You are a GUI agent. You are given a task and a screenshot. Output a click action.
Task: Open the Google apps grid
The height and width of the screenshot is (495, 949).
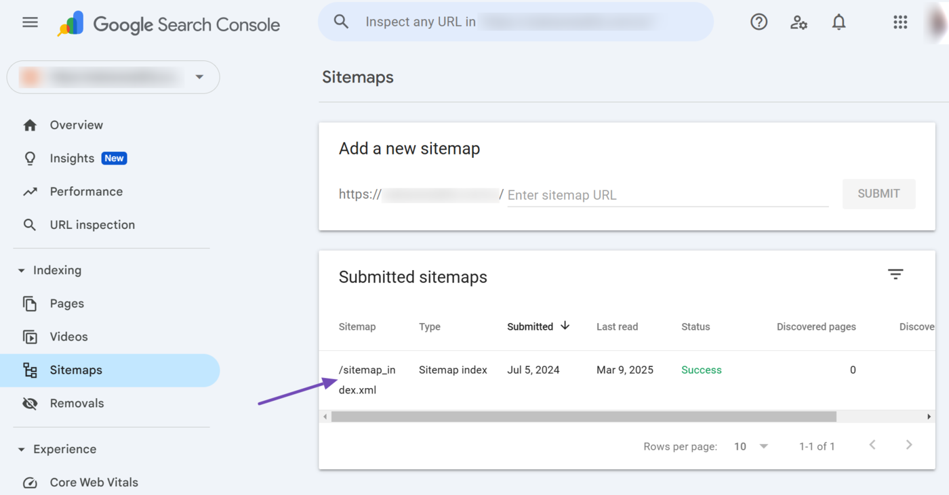point(900,22)
